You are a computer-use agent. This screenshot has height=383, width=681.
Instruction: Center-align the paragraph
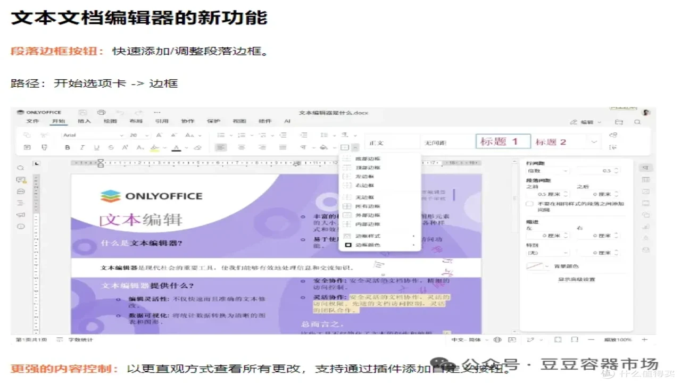pos(242,147)
